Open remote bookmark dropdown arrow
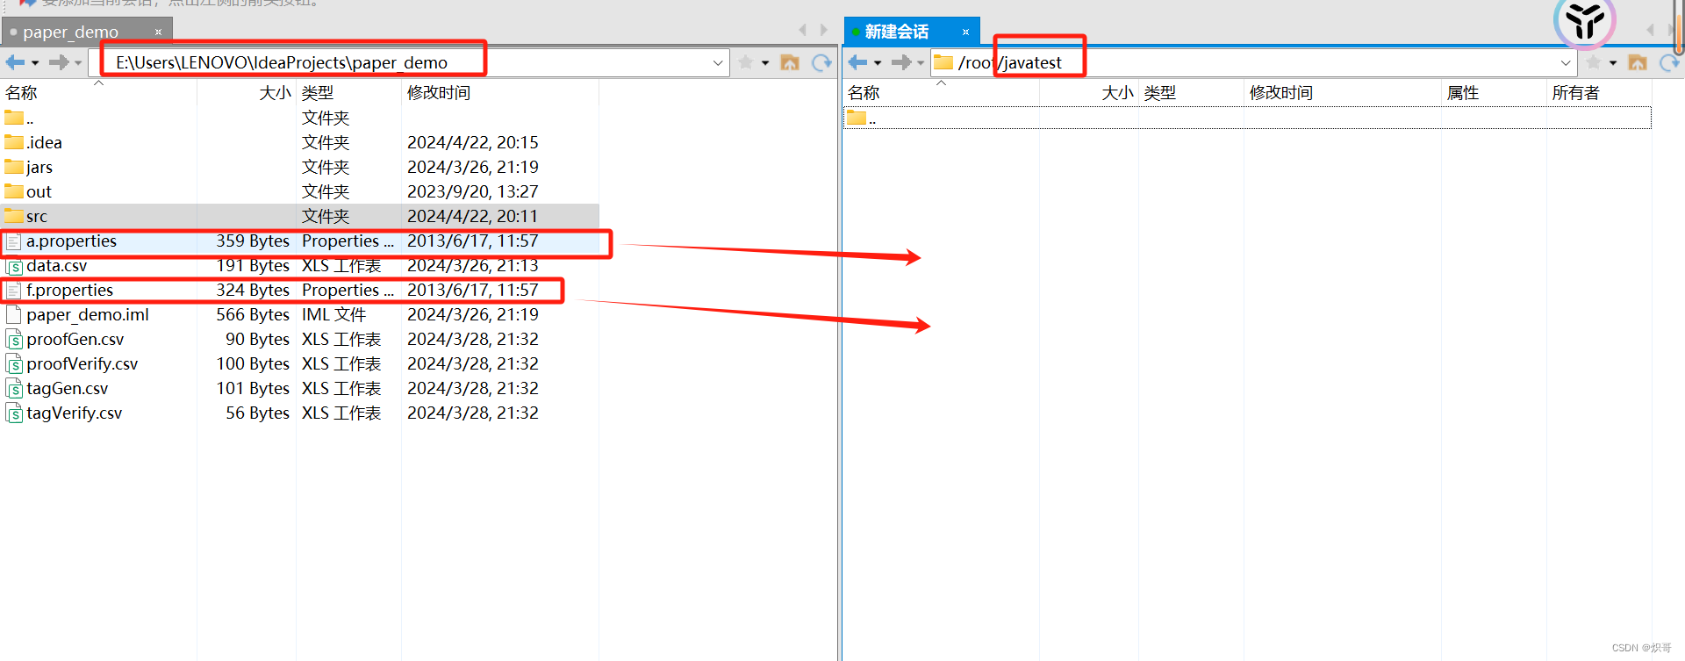Image resolution: width=1685 pixels, height=661 pixels. [x=1613, y=63]
